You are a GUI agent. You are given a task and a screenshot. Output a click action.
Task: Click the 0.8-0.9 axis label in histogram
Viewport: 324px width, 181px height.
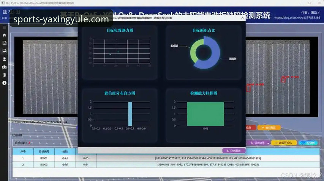tap(141, 128)
